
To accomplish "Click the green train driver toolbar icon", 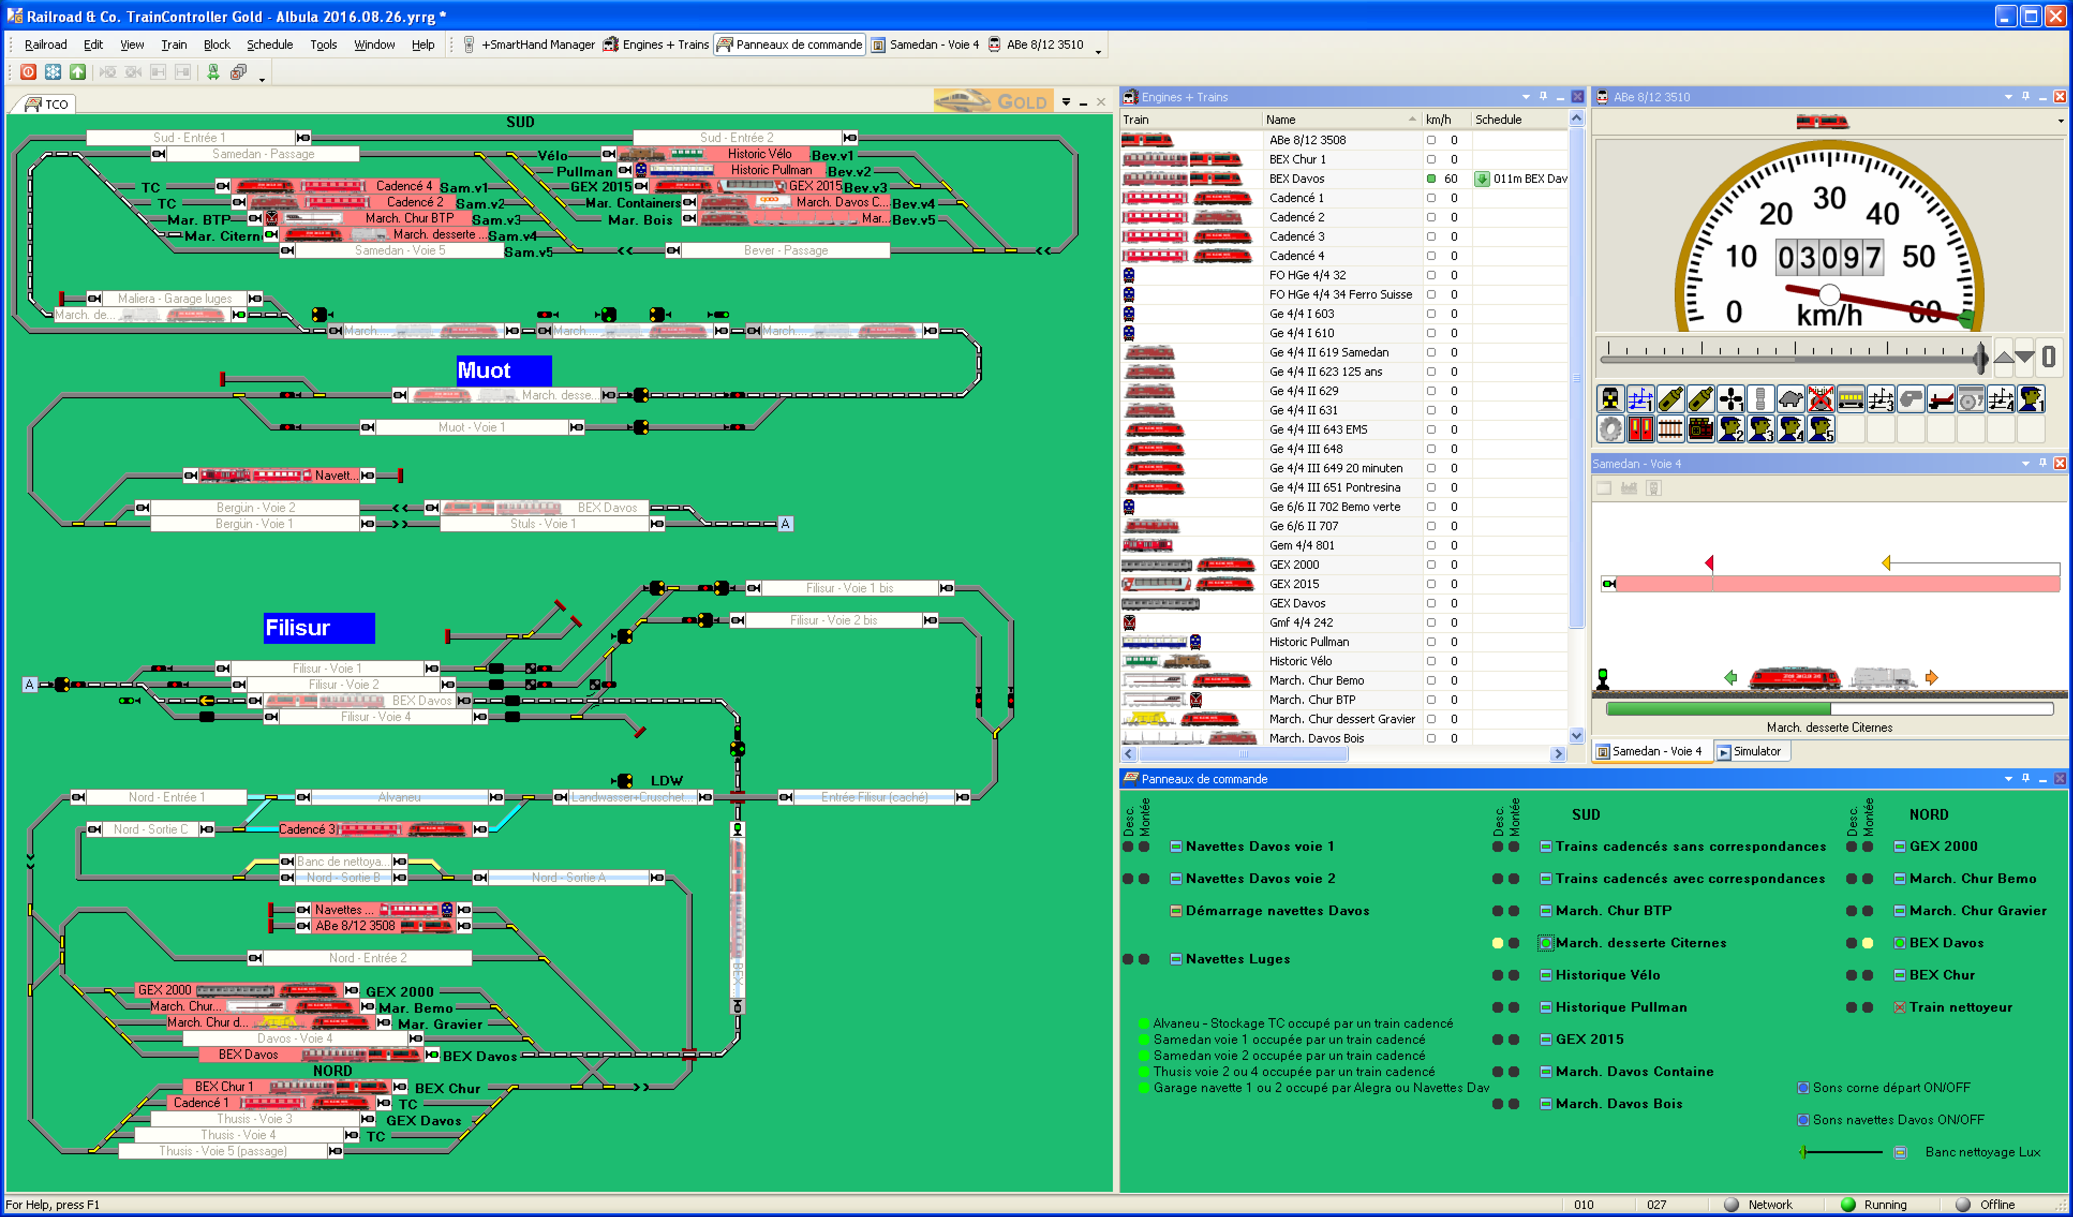I will pyautogui.click(x=213, y=72).
